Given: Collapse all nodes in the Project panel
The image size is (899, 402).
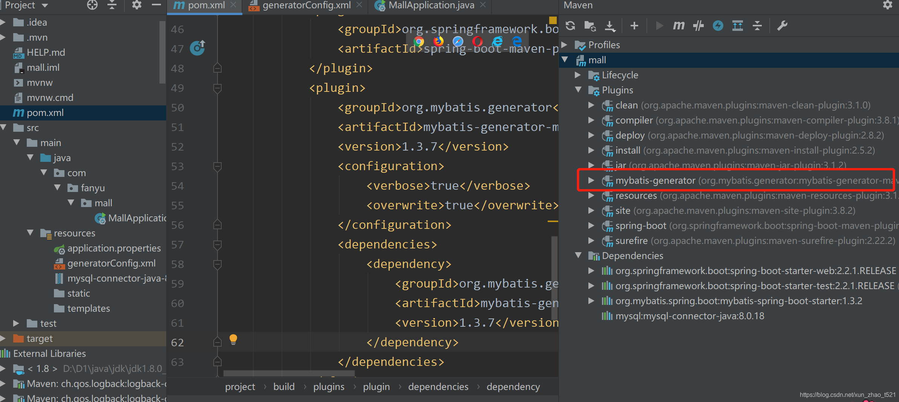Looking at the screenshot, I should pos(112,5).
